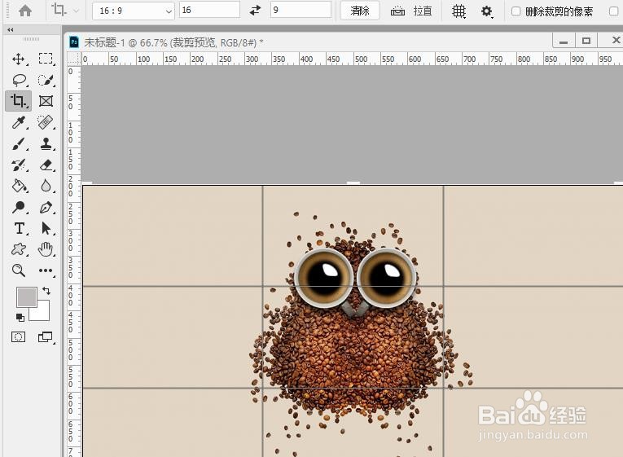Select the Hand tool
Image resolution: width=623 pixels, height=457 pixels.
[46, 249]
